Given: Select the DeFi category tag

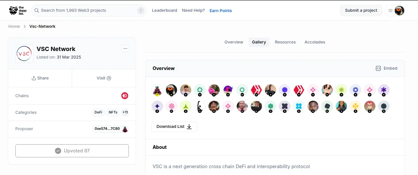Looking at the screenshot, I should click(98, 112).
